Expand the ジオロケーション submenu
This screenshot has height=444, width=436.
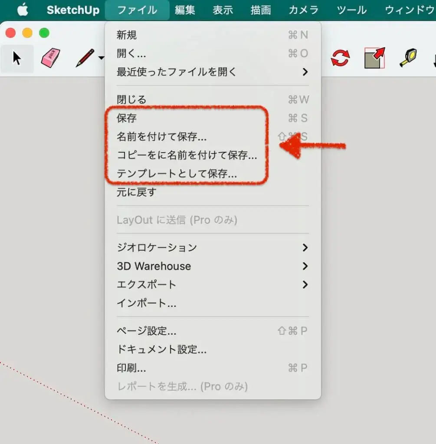point(213,248)
